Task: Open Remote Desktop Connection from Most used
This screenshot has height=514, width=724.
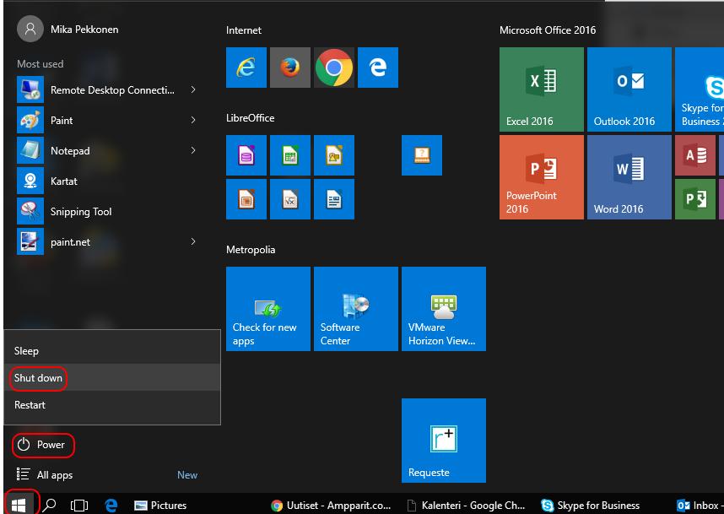Action: click(x=110, y=89)
